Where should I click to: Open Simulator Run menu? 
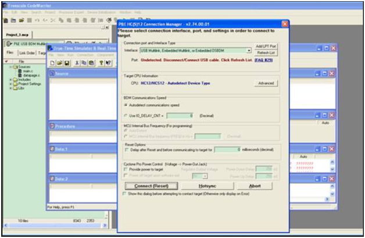pyautogui.click(x=70, y=55)
